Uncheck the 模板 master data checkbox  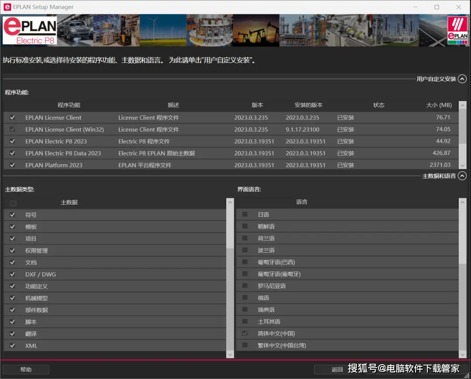12,227
